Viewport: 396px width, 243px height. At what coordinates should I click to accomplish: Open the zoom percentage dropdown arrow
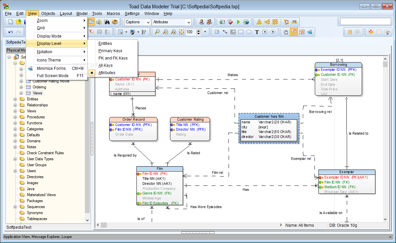[x=205, y=32]
